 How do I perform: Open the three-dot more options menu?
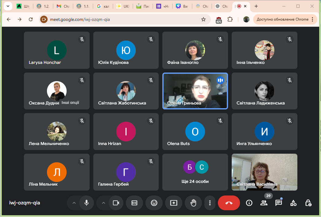210,203
